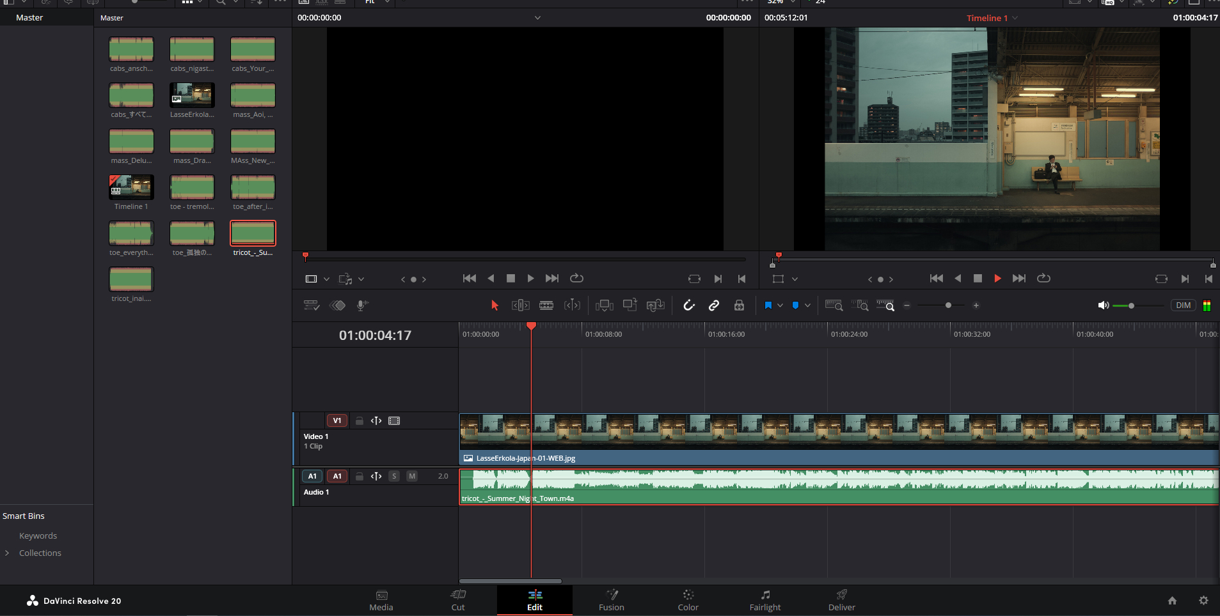
Task: Adjust the monitor volume slider
Action: coord(1131,306)
